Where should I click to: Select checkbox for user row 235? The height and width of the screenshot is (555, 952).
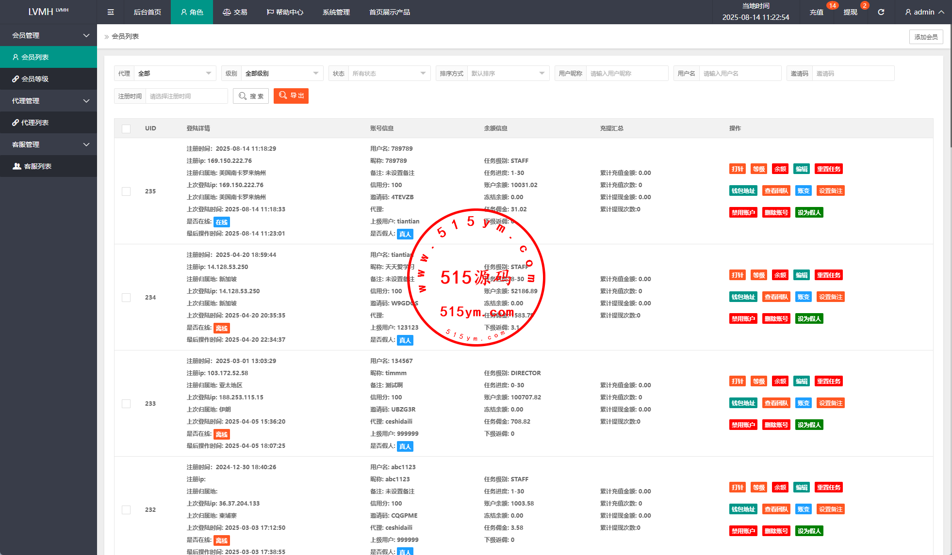tap(126, 191)
